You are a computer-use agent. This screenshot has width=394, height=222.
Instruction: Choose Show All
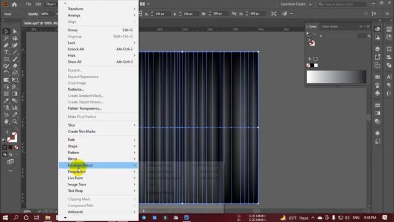point(98,62)
